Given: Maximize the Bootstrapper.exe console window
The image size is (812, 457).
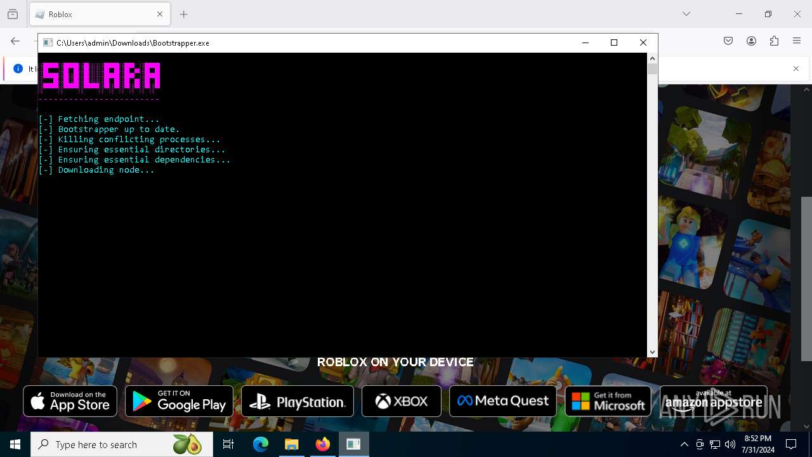Looking at the screenshot, I should [614, 43].
